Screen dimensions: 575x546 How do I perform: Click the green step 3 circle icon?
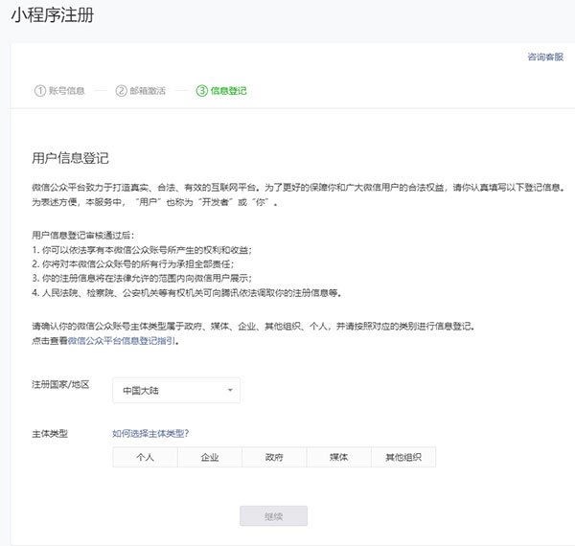click(201, 91)
